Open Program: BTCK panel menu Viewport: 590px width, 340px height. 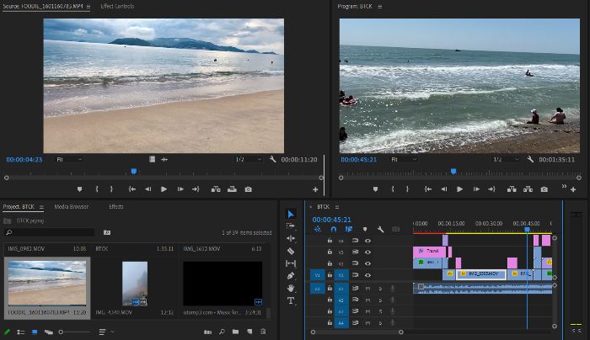tap(379, 7)
